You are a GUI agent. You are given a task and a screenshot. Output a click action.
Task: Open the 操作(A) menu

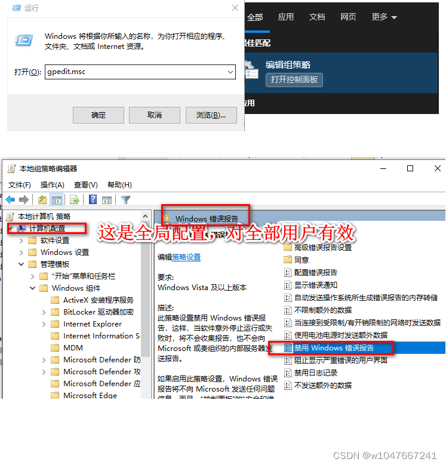52,185
